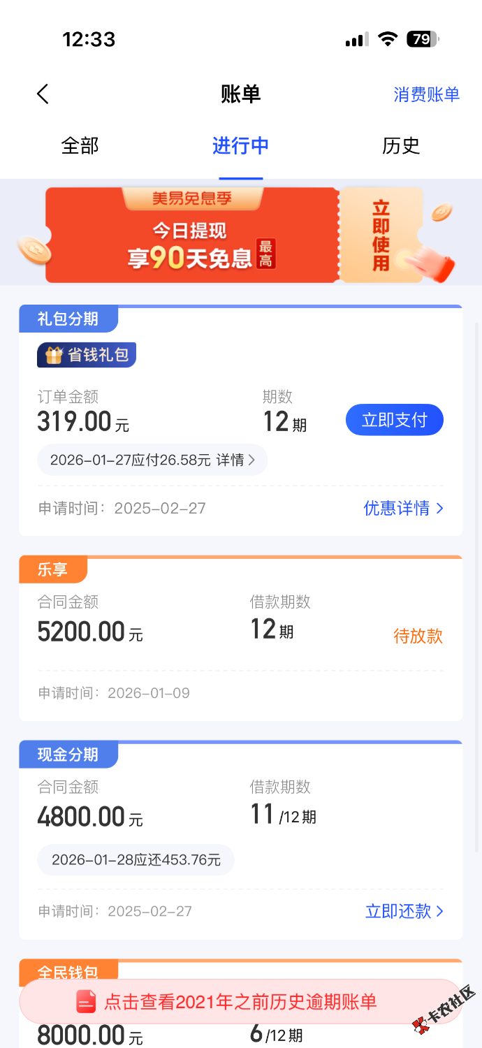Tap the 待放款 status text
The image size is (482, 1048).
pyautogui.click(x=418, y=636)
